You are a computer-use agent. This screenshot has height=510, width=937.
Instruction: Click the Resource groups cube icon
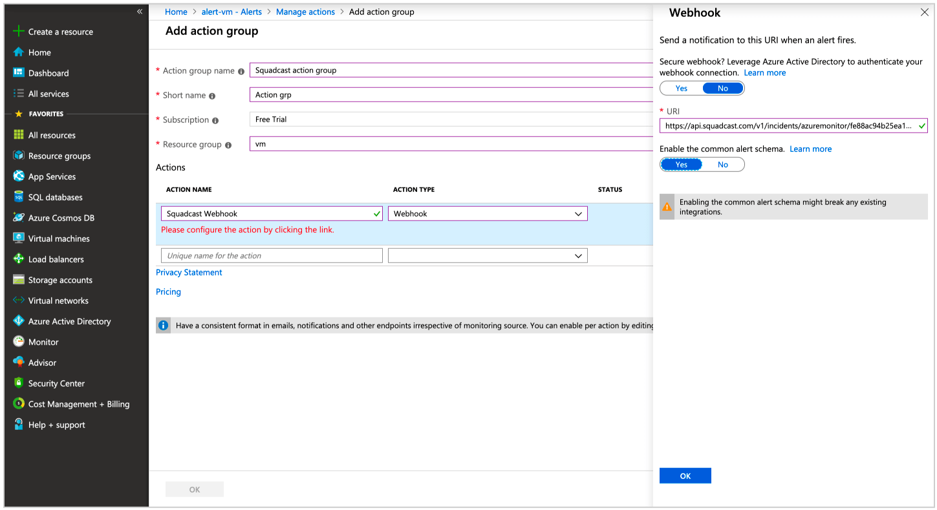[x=19, y=156]
